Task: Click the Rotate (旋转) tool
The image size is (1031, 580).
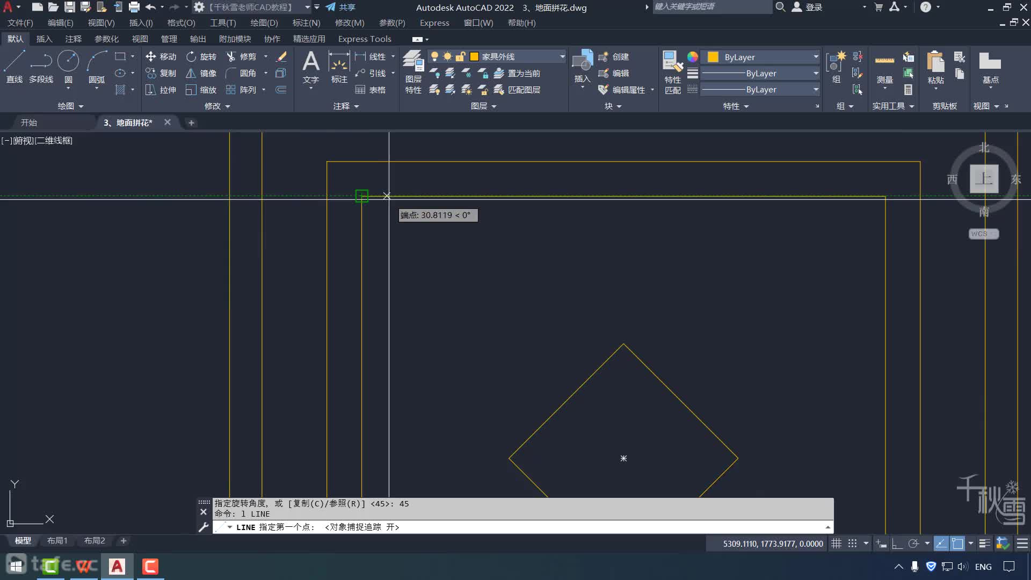Action: pos(201,56)
